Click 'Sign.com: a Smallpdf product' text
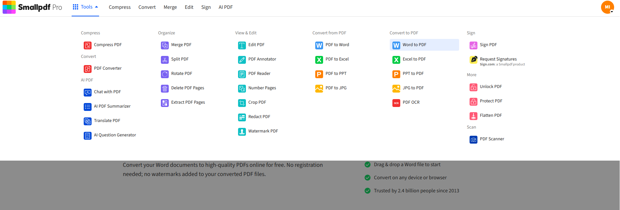Image resolution: width=620 pixels, height=210 pixels. [x=502, y=64]
